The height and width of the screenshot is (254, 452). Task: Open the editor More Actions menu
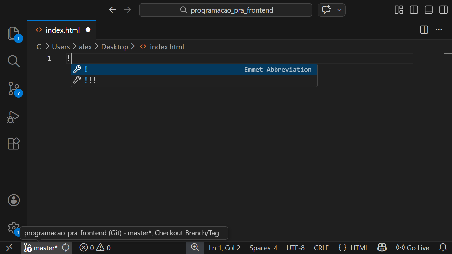[x=439, y=30]
